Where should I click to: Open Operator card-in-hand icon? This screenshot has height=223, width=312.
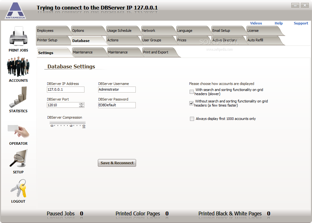[18, 131]
